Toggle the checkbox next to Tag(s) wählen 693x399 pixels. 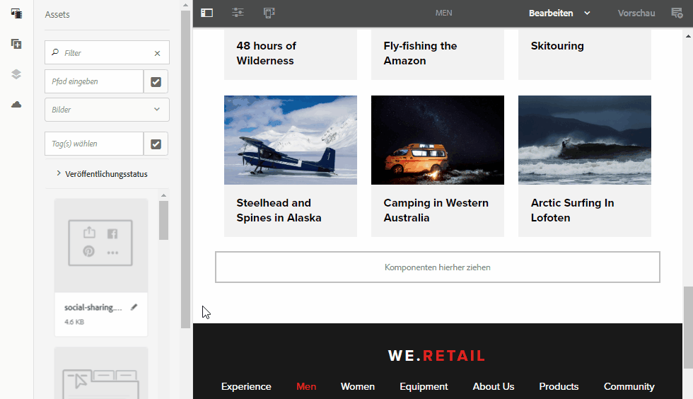[156, 144]
